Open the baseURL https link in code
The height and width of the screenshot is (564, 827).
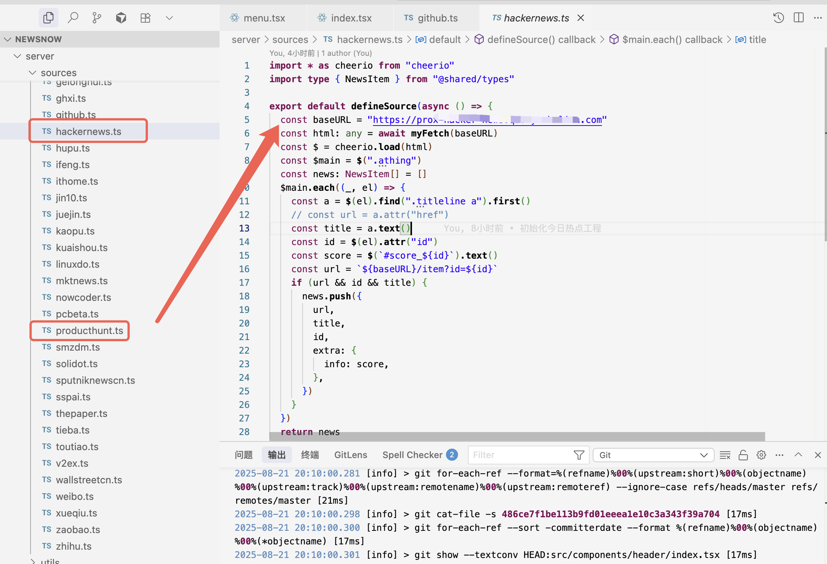[x=487, y=120]
